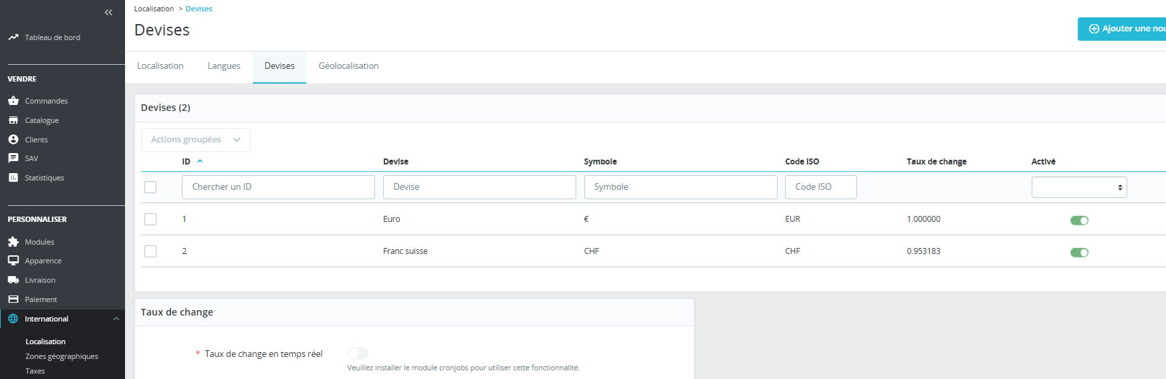Collapse the sidebar with double-chevron icon

click(108, 13)
